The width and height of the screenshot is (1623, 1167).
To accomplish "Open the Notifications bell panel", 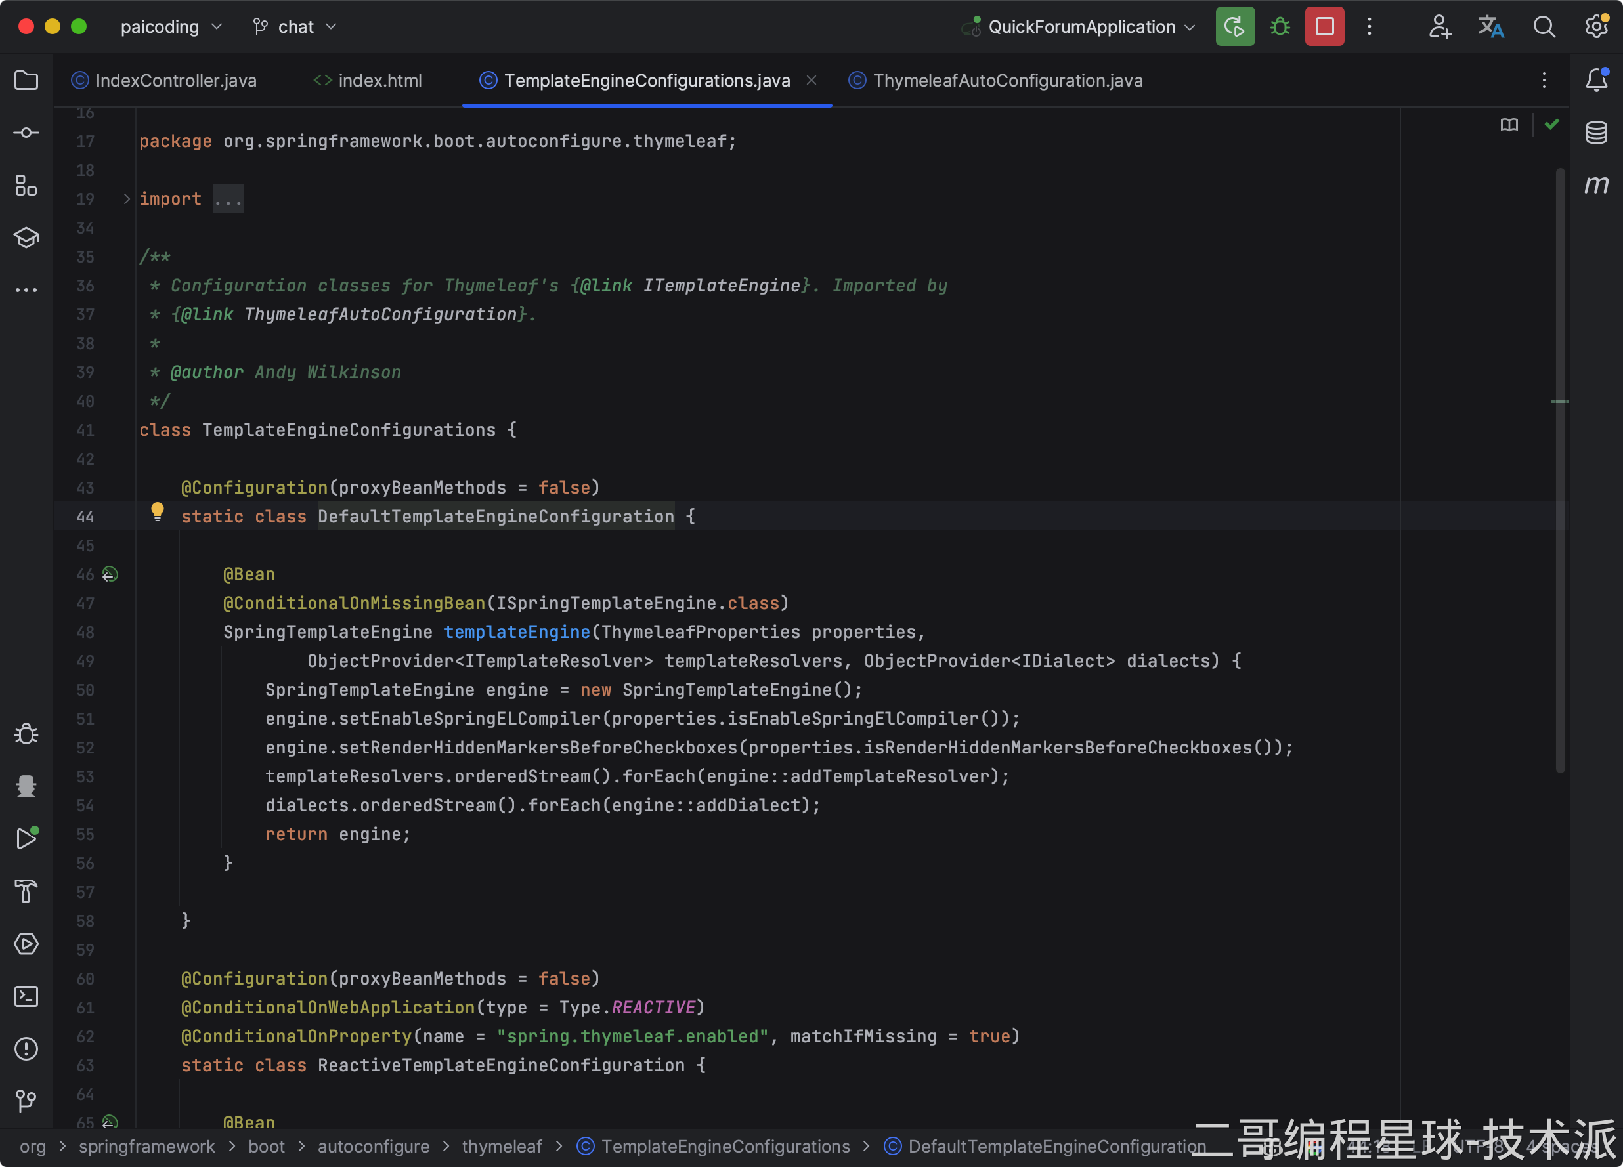I will [1597, 80].
